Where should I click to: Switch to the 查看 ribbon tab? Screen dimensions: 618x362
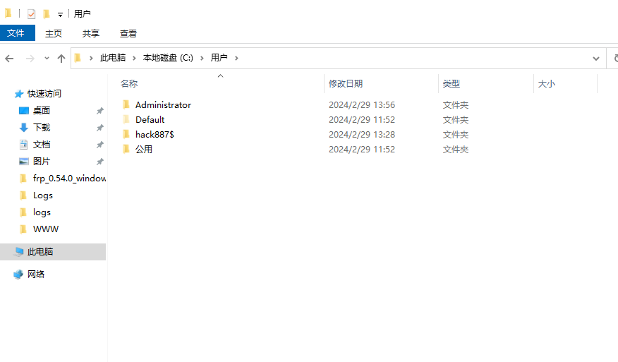pyautogui.click(x=128, y=34)
